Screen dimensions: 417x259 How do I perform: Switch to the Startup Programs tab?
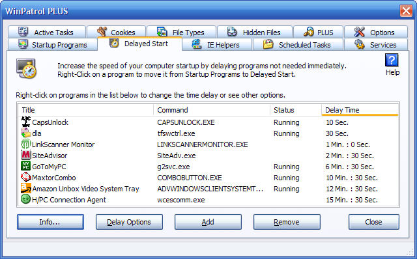tap(52, 45)
